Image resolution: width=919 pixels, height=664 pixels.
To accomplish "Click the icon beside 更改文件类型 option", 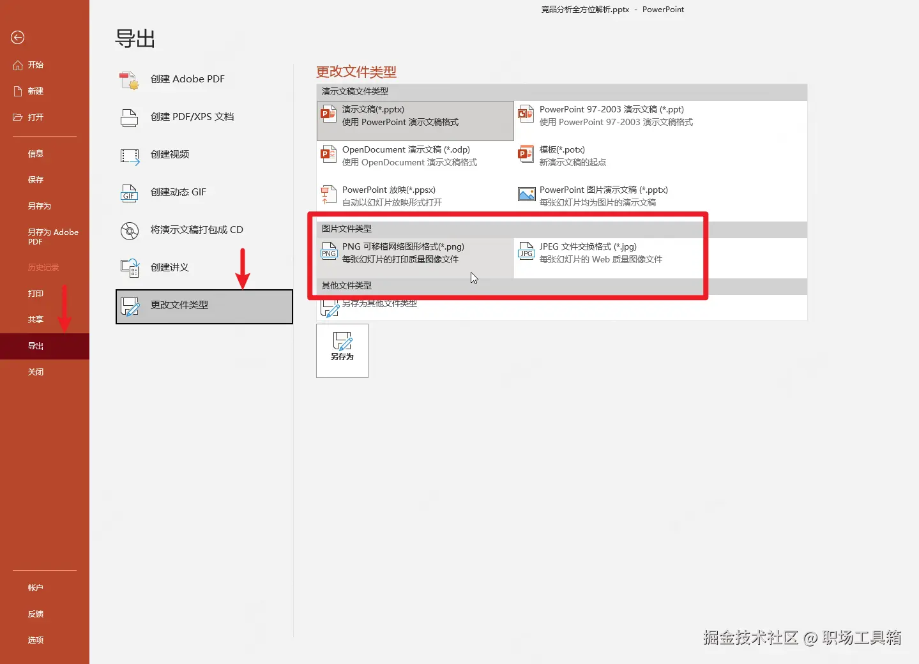I will tap(130, 306).
